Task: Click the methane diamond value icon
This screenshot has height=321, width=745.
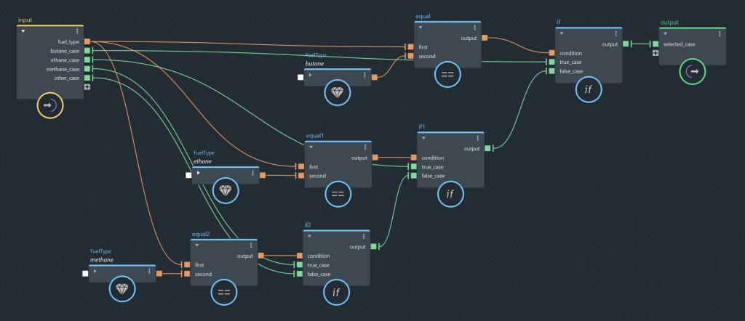Action: click(121, 289)
